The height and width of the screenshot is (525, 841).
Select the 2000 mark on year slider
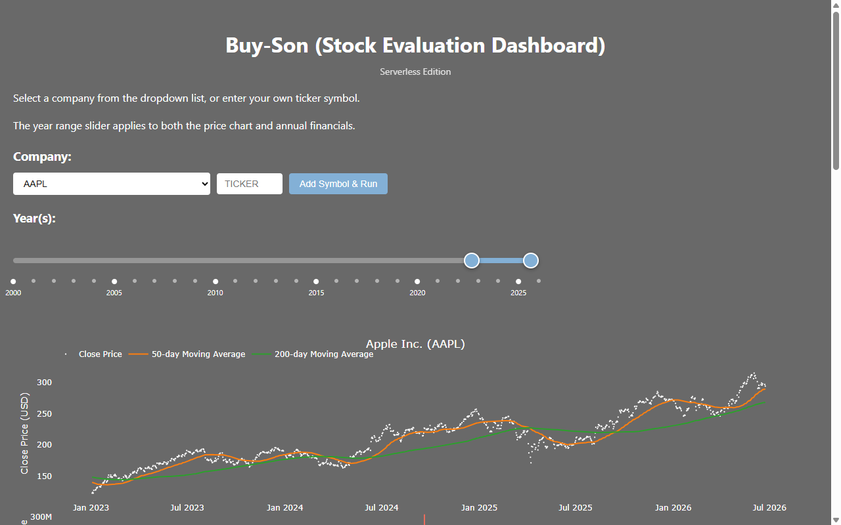[13, 282]
